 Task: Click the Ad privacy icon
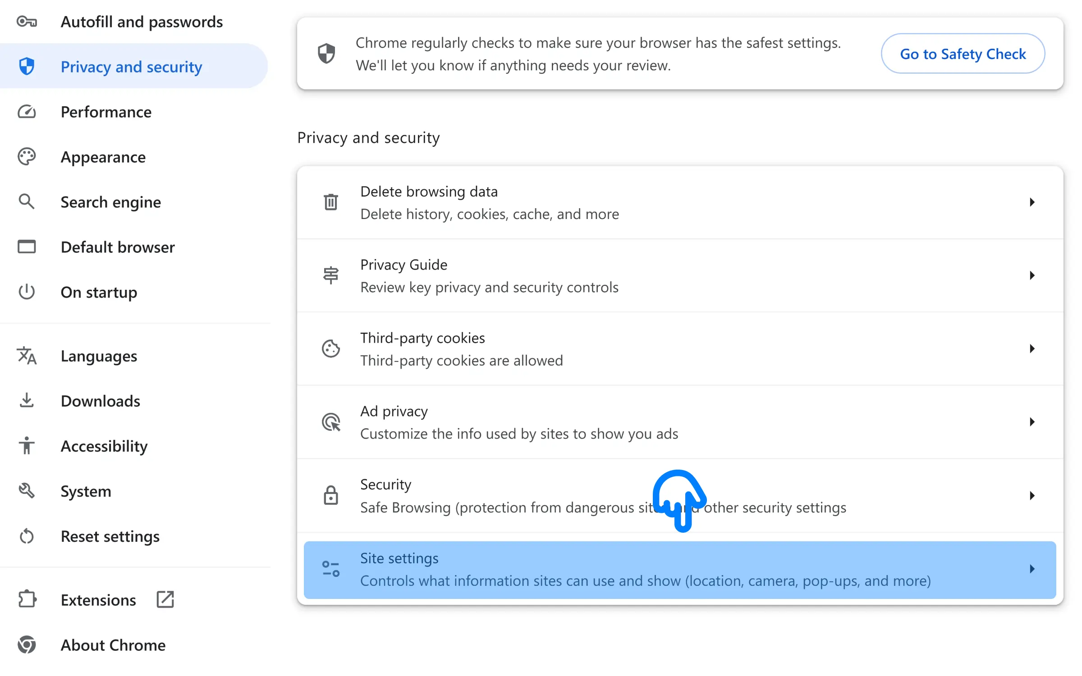(x=330, y=421)
